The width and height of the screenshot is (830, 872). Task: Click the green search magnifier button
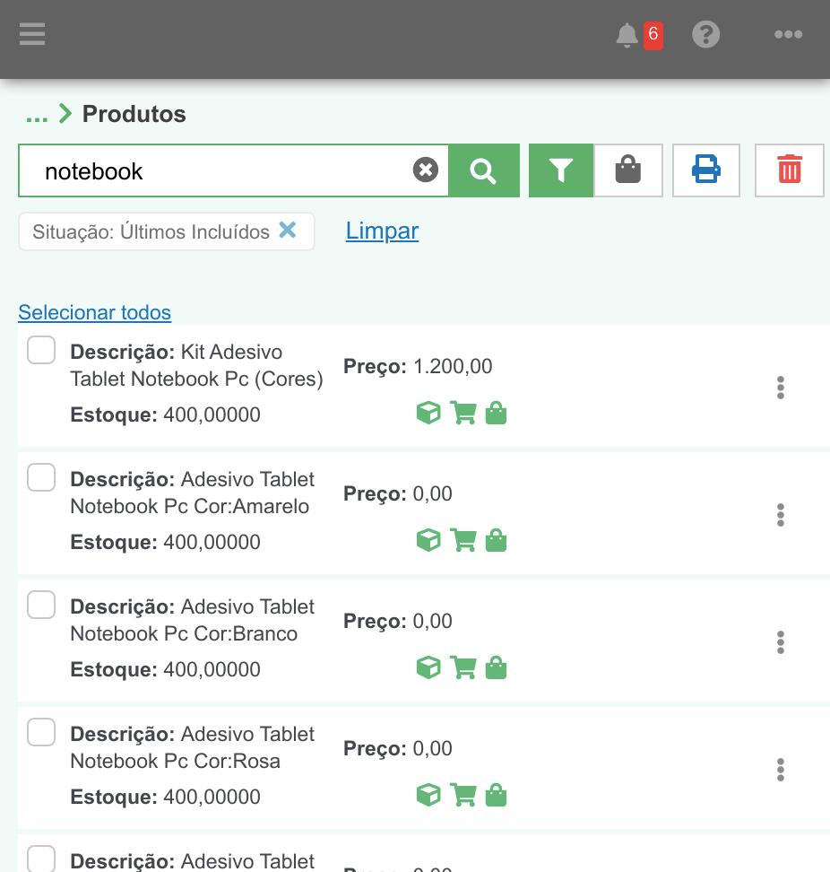pyautogui.click(x=483, y=170)
